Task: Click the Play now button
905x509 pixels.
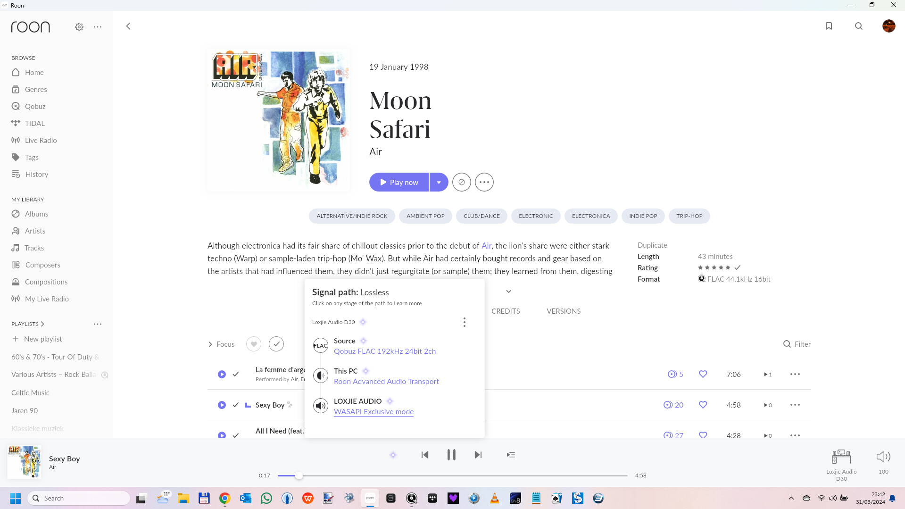Action: 399,182
